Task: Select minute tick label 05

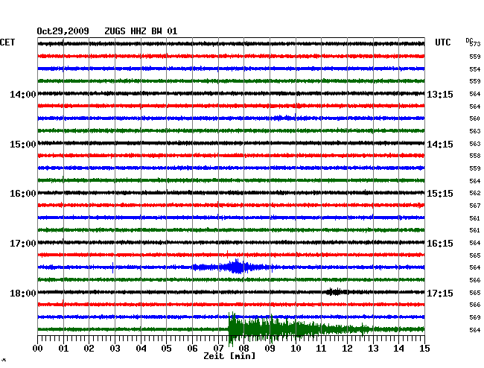Action: click(x=166, y=349)
